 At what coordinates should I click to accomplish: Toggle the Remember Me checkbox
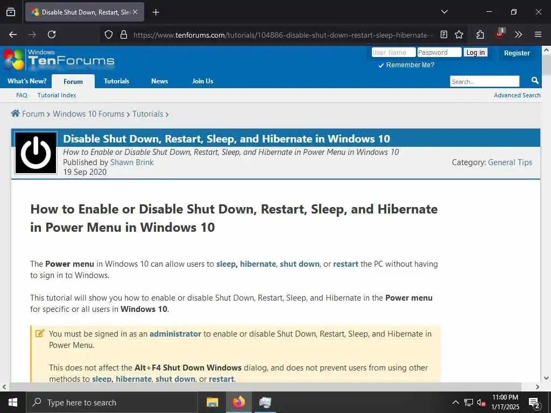(x=381, y=65)
